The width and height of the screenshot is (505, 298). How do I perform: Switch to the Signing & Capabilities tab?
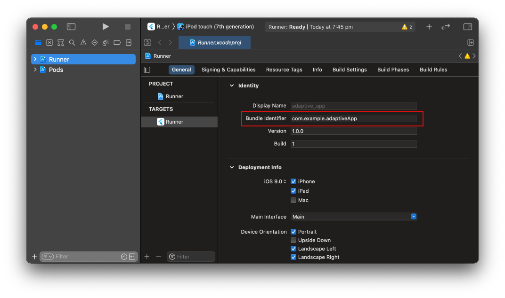[x=228, y=69]
